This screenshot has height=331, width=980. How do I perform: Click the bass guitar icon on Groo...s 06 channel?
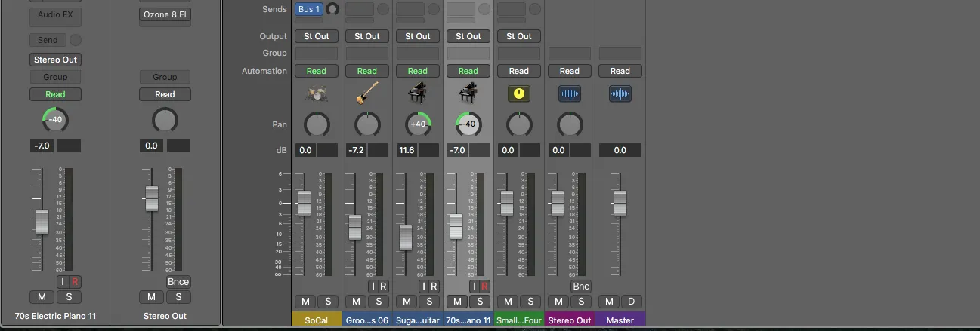[x=367, y=94]
